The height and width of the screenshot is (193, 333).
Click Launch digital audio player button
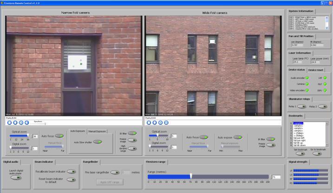click(x=16, y=178)
